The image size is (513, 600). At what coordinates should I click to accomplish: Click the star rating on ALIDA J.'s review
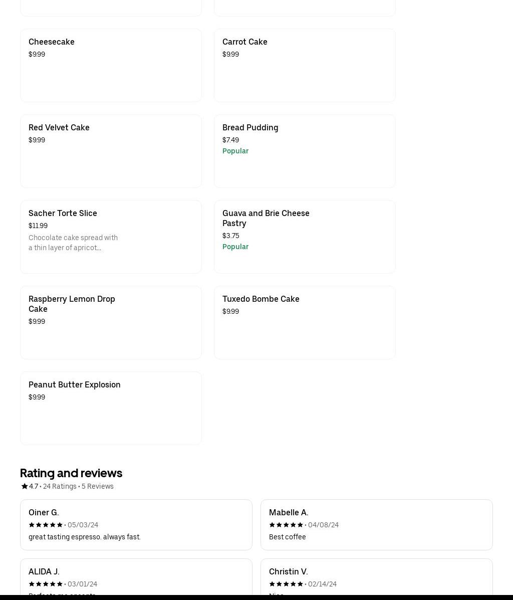click(46, 584)
